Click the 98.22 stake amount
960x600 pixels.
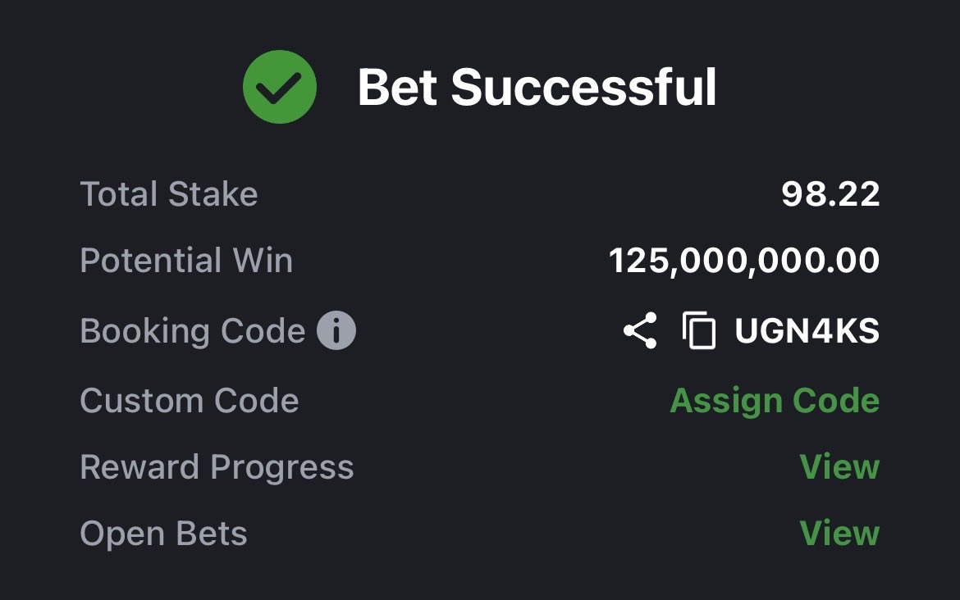[x=830, y=194]
